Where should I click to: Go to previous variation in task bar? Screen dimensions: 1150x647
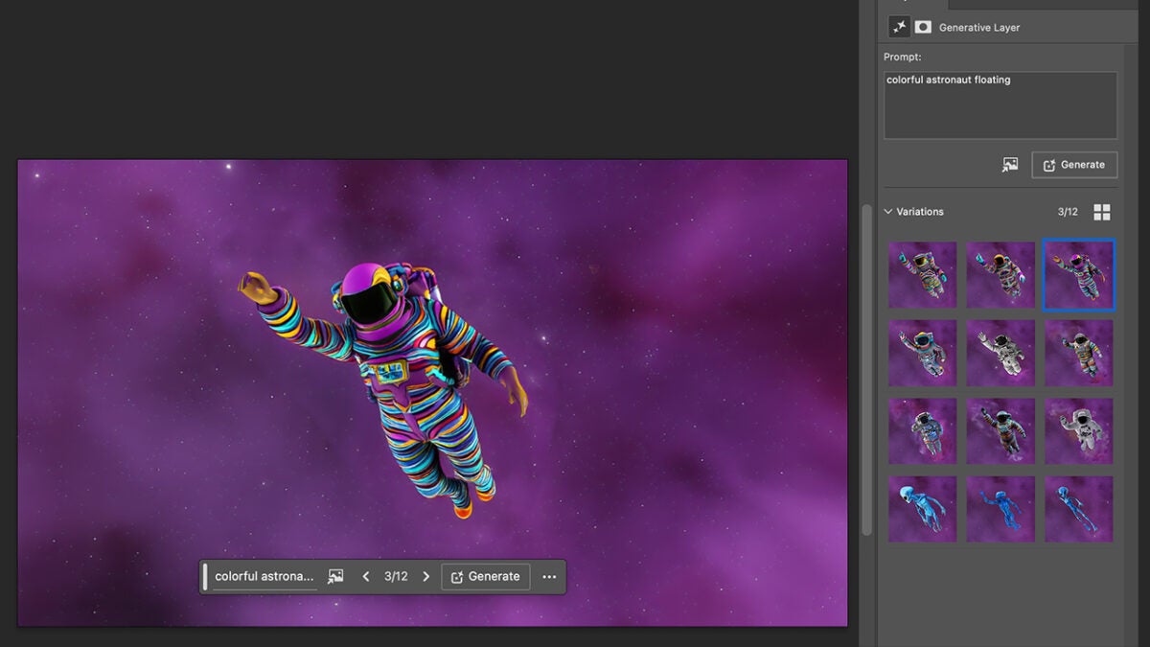click(366, 576)
